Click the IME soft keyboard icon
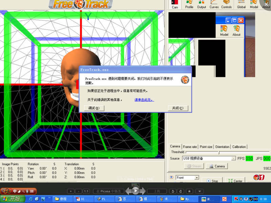 [x=32, y=191]
